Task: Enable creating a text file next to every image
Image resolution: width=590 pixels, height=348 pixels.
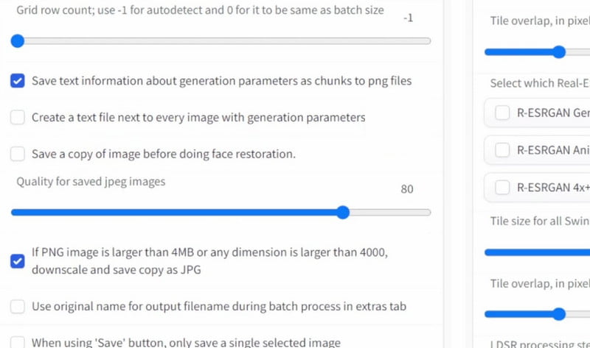Action: 18,118
